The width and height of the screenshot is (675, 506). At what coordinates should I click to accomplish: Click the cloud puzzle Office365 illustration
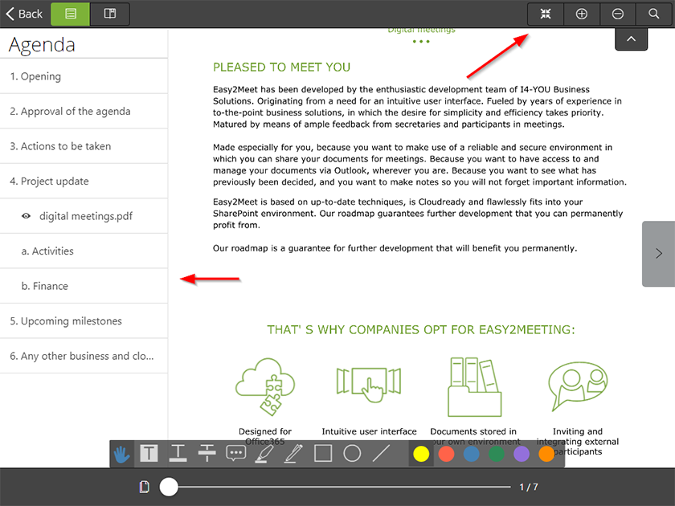coord(265,386)
